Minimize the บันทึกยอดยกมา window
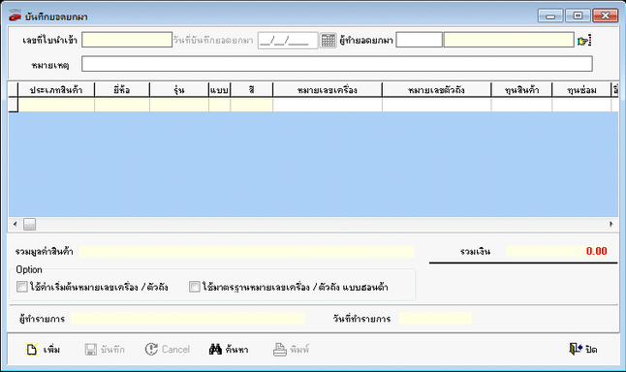 coord(550,15)
